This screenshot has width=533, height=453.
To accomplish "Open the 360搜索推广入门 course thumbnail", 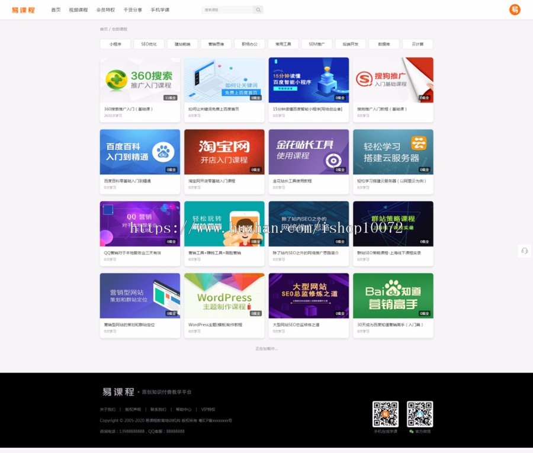I will pos(140,80).
